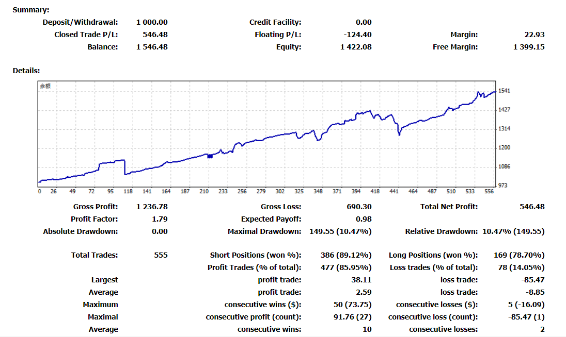Click the balance chart curve area
566x337 pixels.
click(267, 134)
